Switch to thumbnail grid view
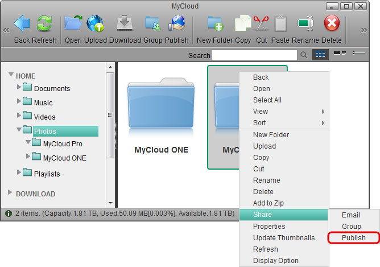The width and height of the screenshot is (380, 267). [x=321, y=55]
